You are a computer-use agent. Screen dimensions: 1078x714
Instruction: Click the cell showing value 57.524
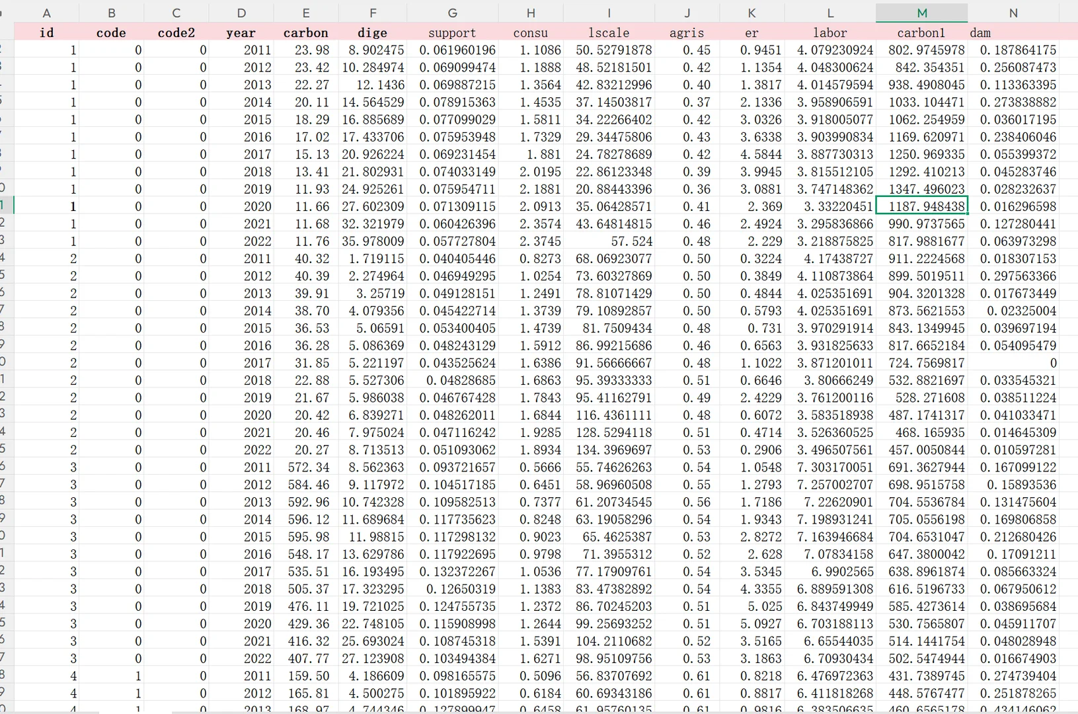click(x=609, y=241)
